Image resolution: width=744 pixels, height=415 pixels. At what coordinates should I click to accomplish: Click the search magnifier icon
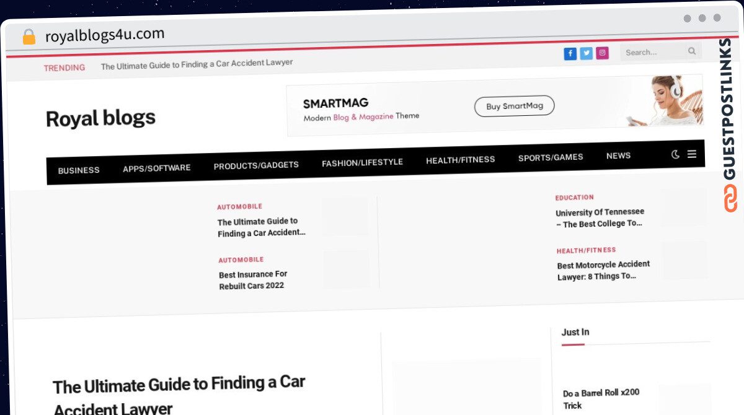[x=692, y=51]
